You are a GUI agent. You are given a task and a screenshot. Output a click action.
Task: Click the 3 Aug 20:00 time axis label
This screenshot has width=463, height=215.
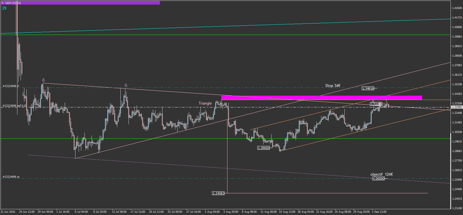pos(231,212)
